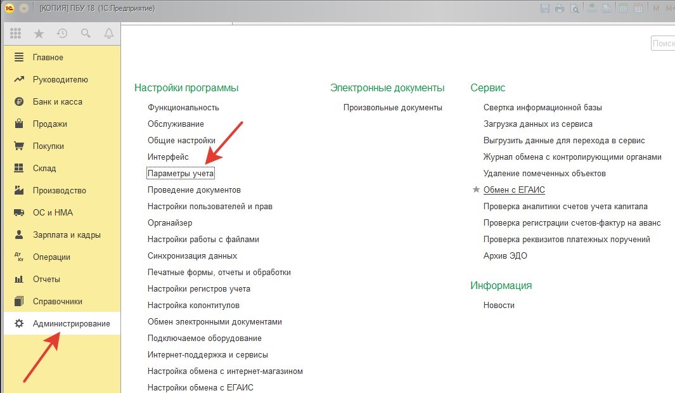The width and height of the screenshot is (675, 393).
Task: Open Произвольные документы link
Action: 392,108
